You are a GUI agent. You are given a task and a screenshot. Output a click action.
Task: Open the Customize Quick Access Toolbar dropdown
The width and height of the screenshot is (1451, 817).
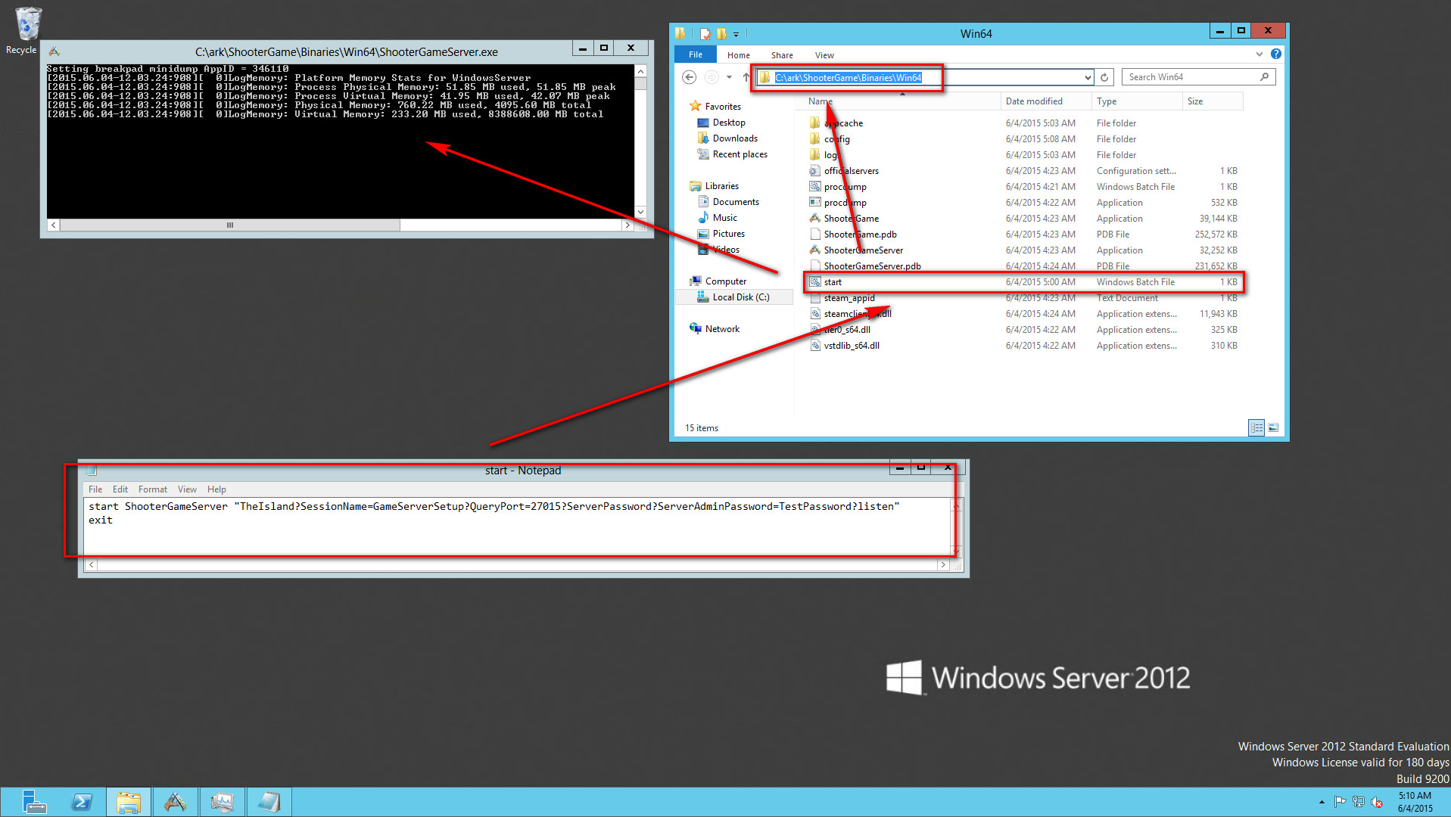pos(736,35)
